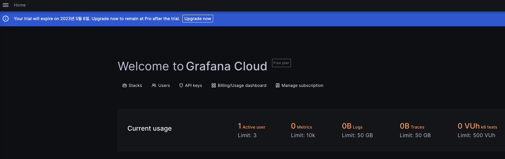Click the API keys shield icon
505x159 pixels.
(181, 85)
